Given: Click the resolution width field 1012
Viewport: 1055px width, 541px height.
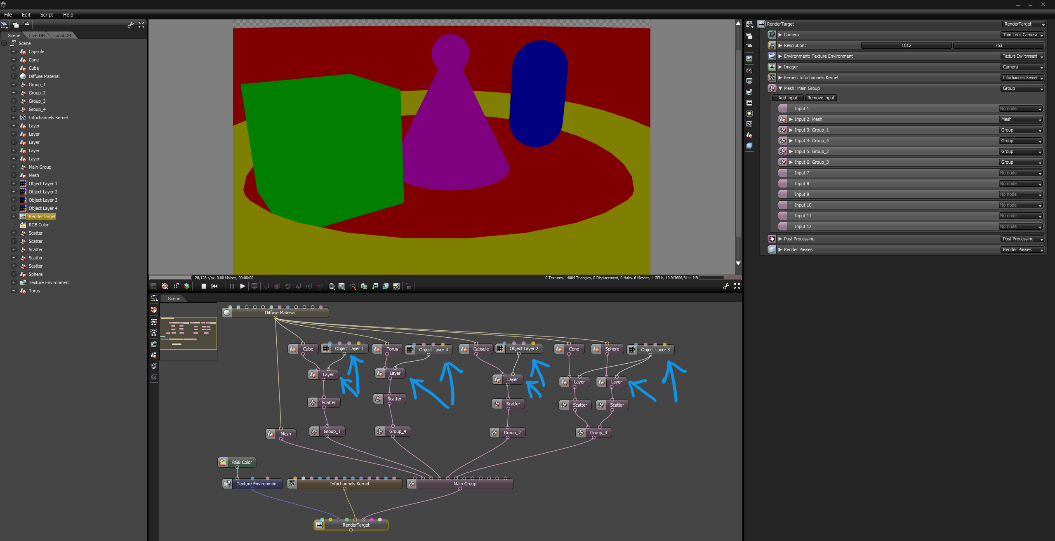Looking at the screenshot, I should (906, 45).
